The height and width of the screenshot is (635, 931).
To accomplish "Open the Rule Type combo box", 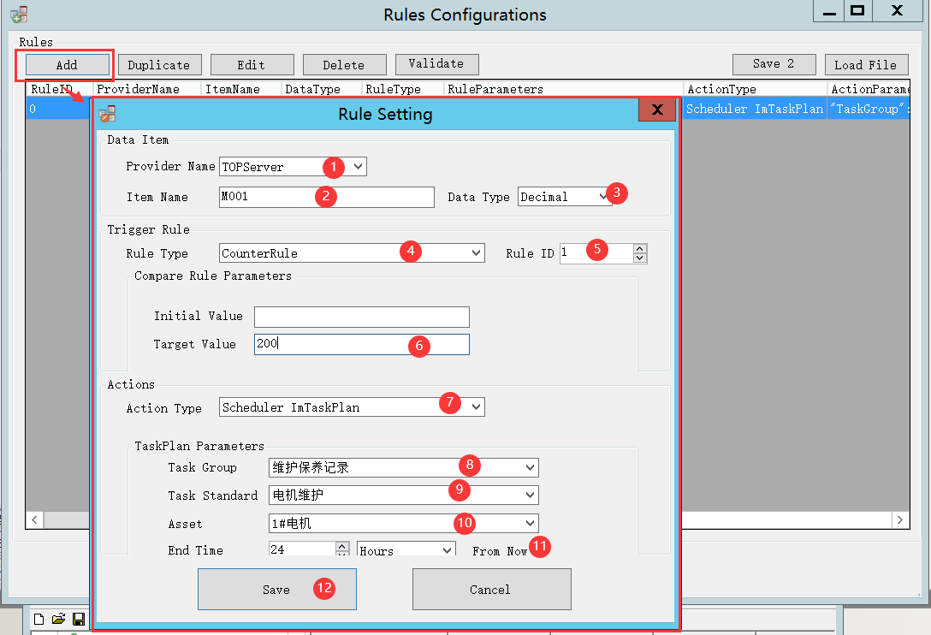I will (x=477, y=253).
